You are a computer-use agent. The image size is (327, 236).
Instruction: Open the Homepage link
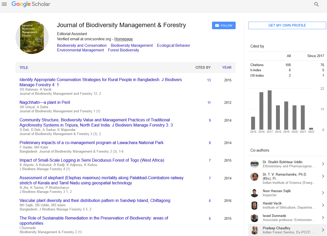click(123, 39)
